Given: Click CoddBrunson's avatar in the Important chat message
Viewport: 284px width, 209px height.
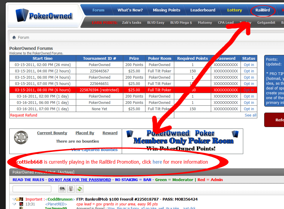Looking at the screenshot, I should pyautogui.click(x=21, y=199).
